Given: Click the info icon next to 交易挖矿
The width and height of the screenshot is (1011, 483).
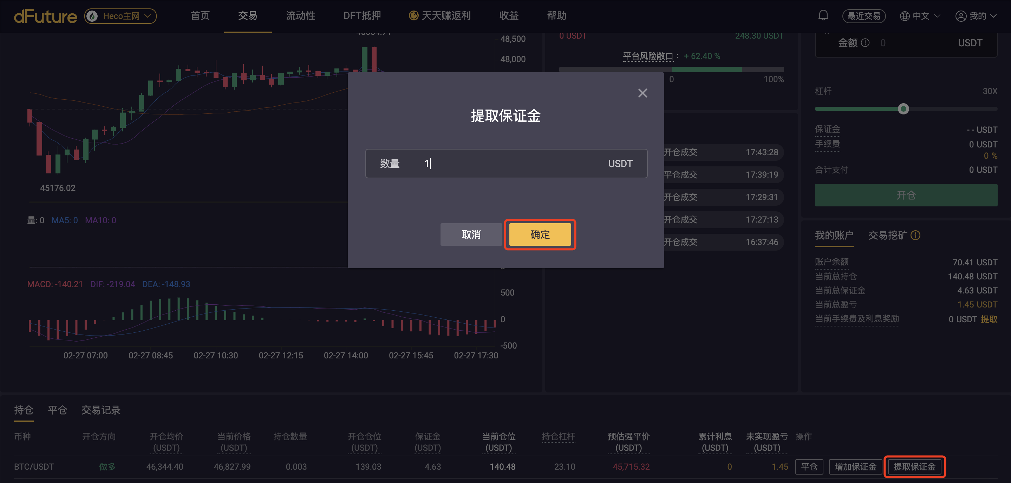Looking at the screenshot, I should (915, 235).
